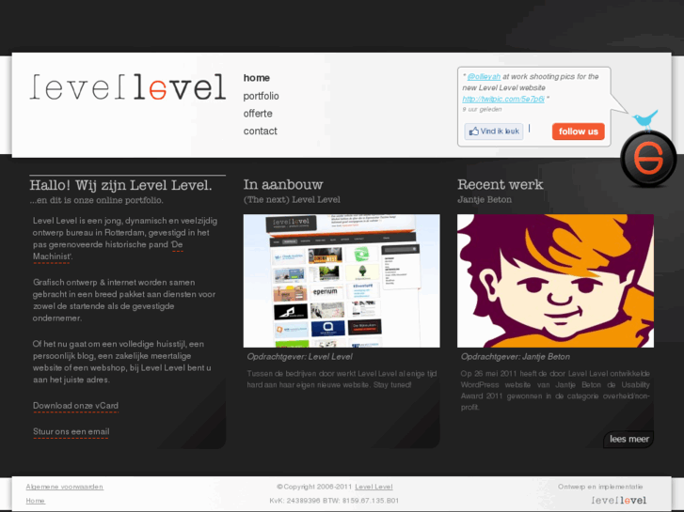Viewport: 684px width, 512px height.
Task: Click the Home link in footer
Action: tap(36, 501)
